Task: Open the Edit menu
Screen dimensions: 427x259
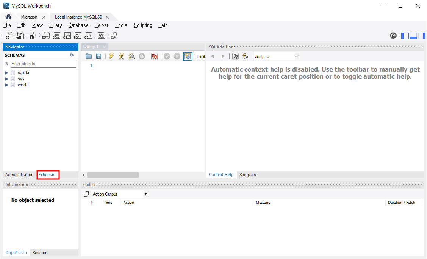Action: tap(21, 25)
